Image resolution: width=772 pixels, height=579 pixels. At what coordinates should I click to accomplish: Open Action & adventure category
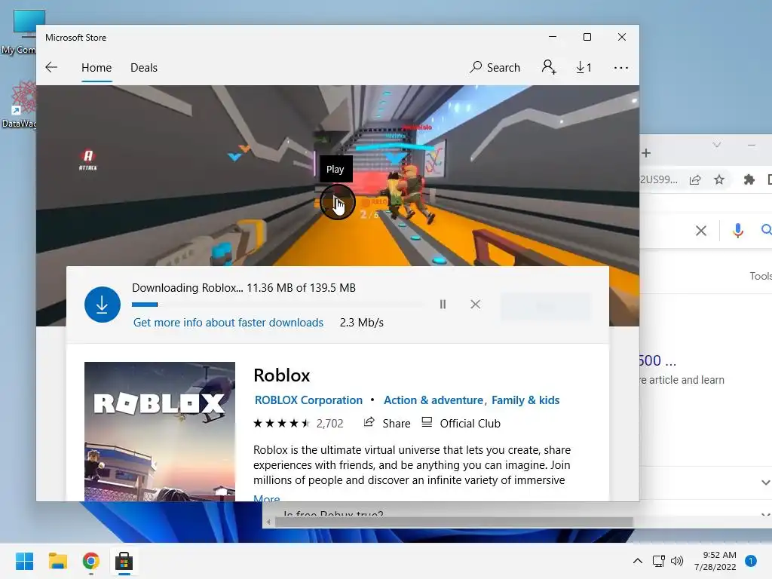[x=433, y=400]
